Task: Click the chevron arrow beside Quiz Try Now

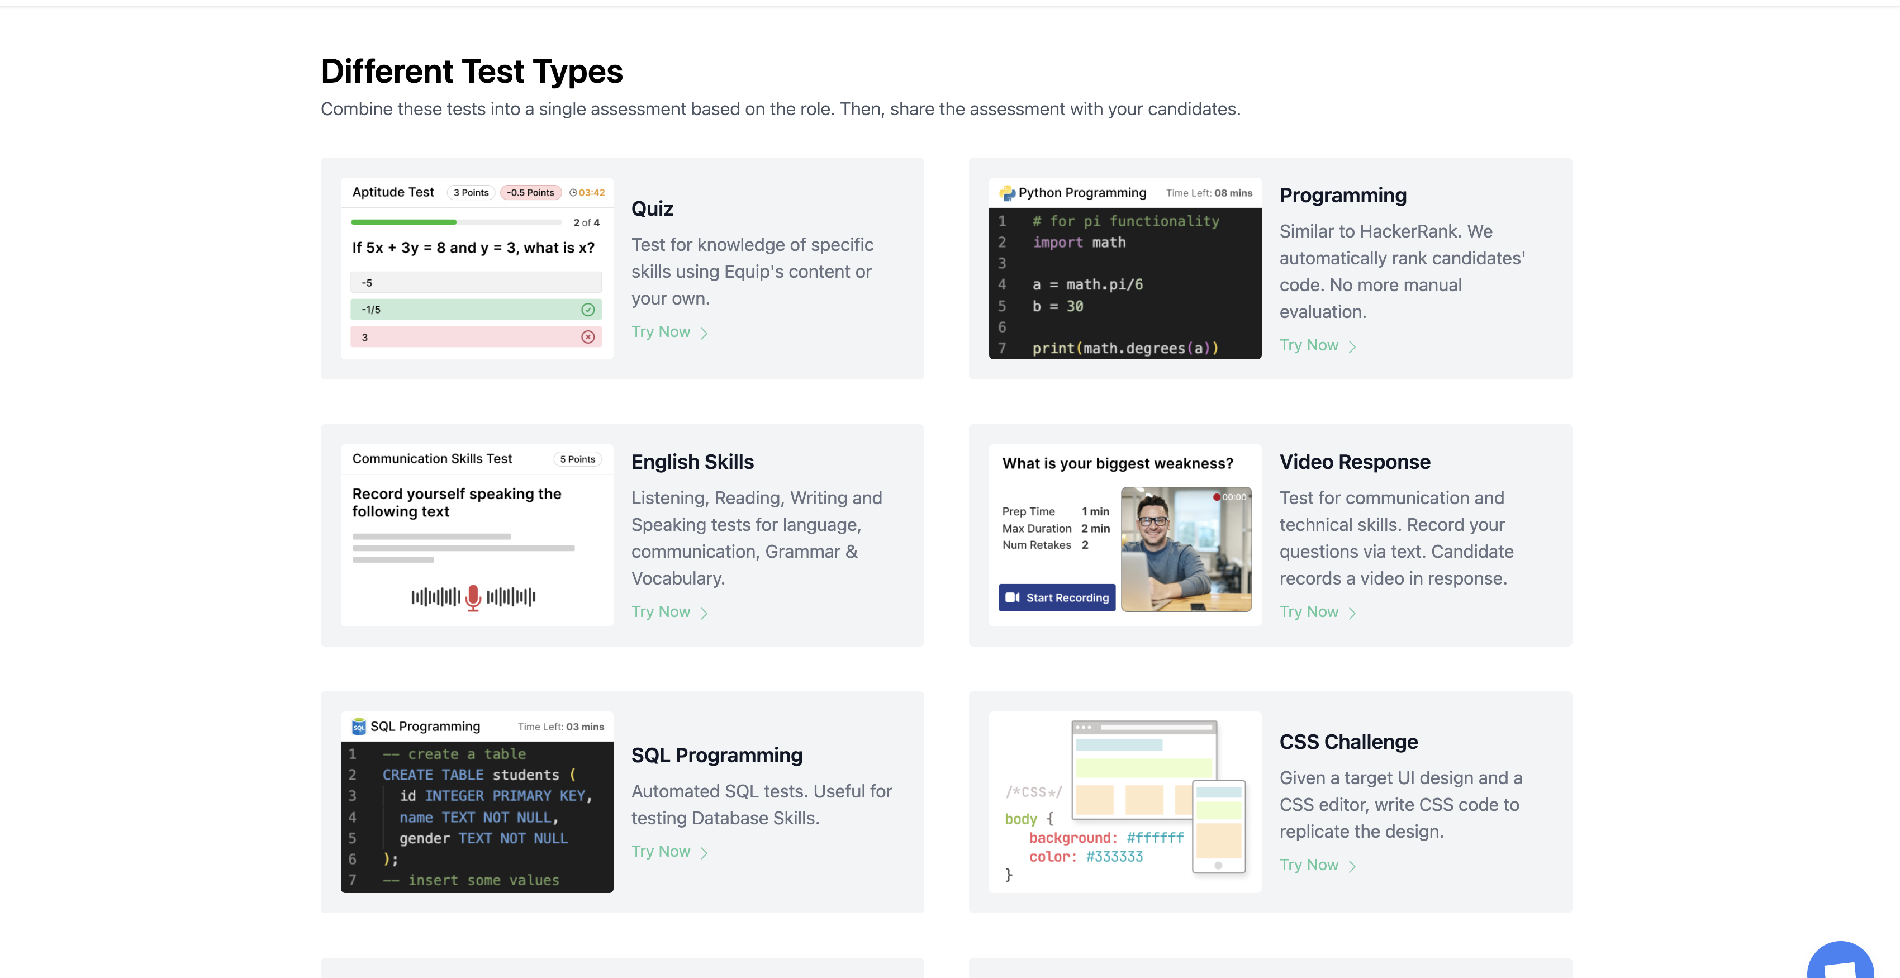Action: pyautogui.click(x=704, y=334)
